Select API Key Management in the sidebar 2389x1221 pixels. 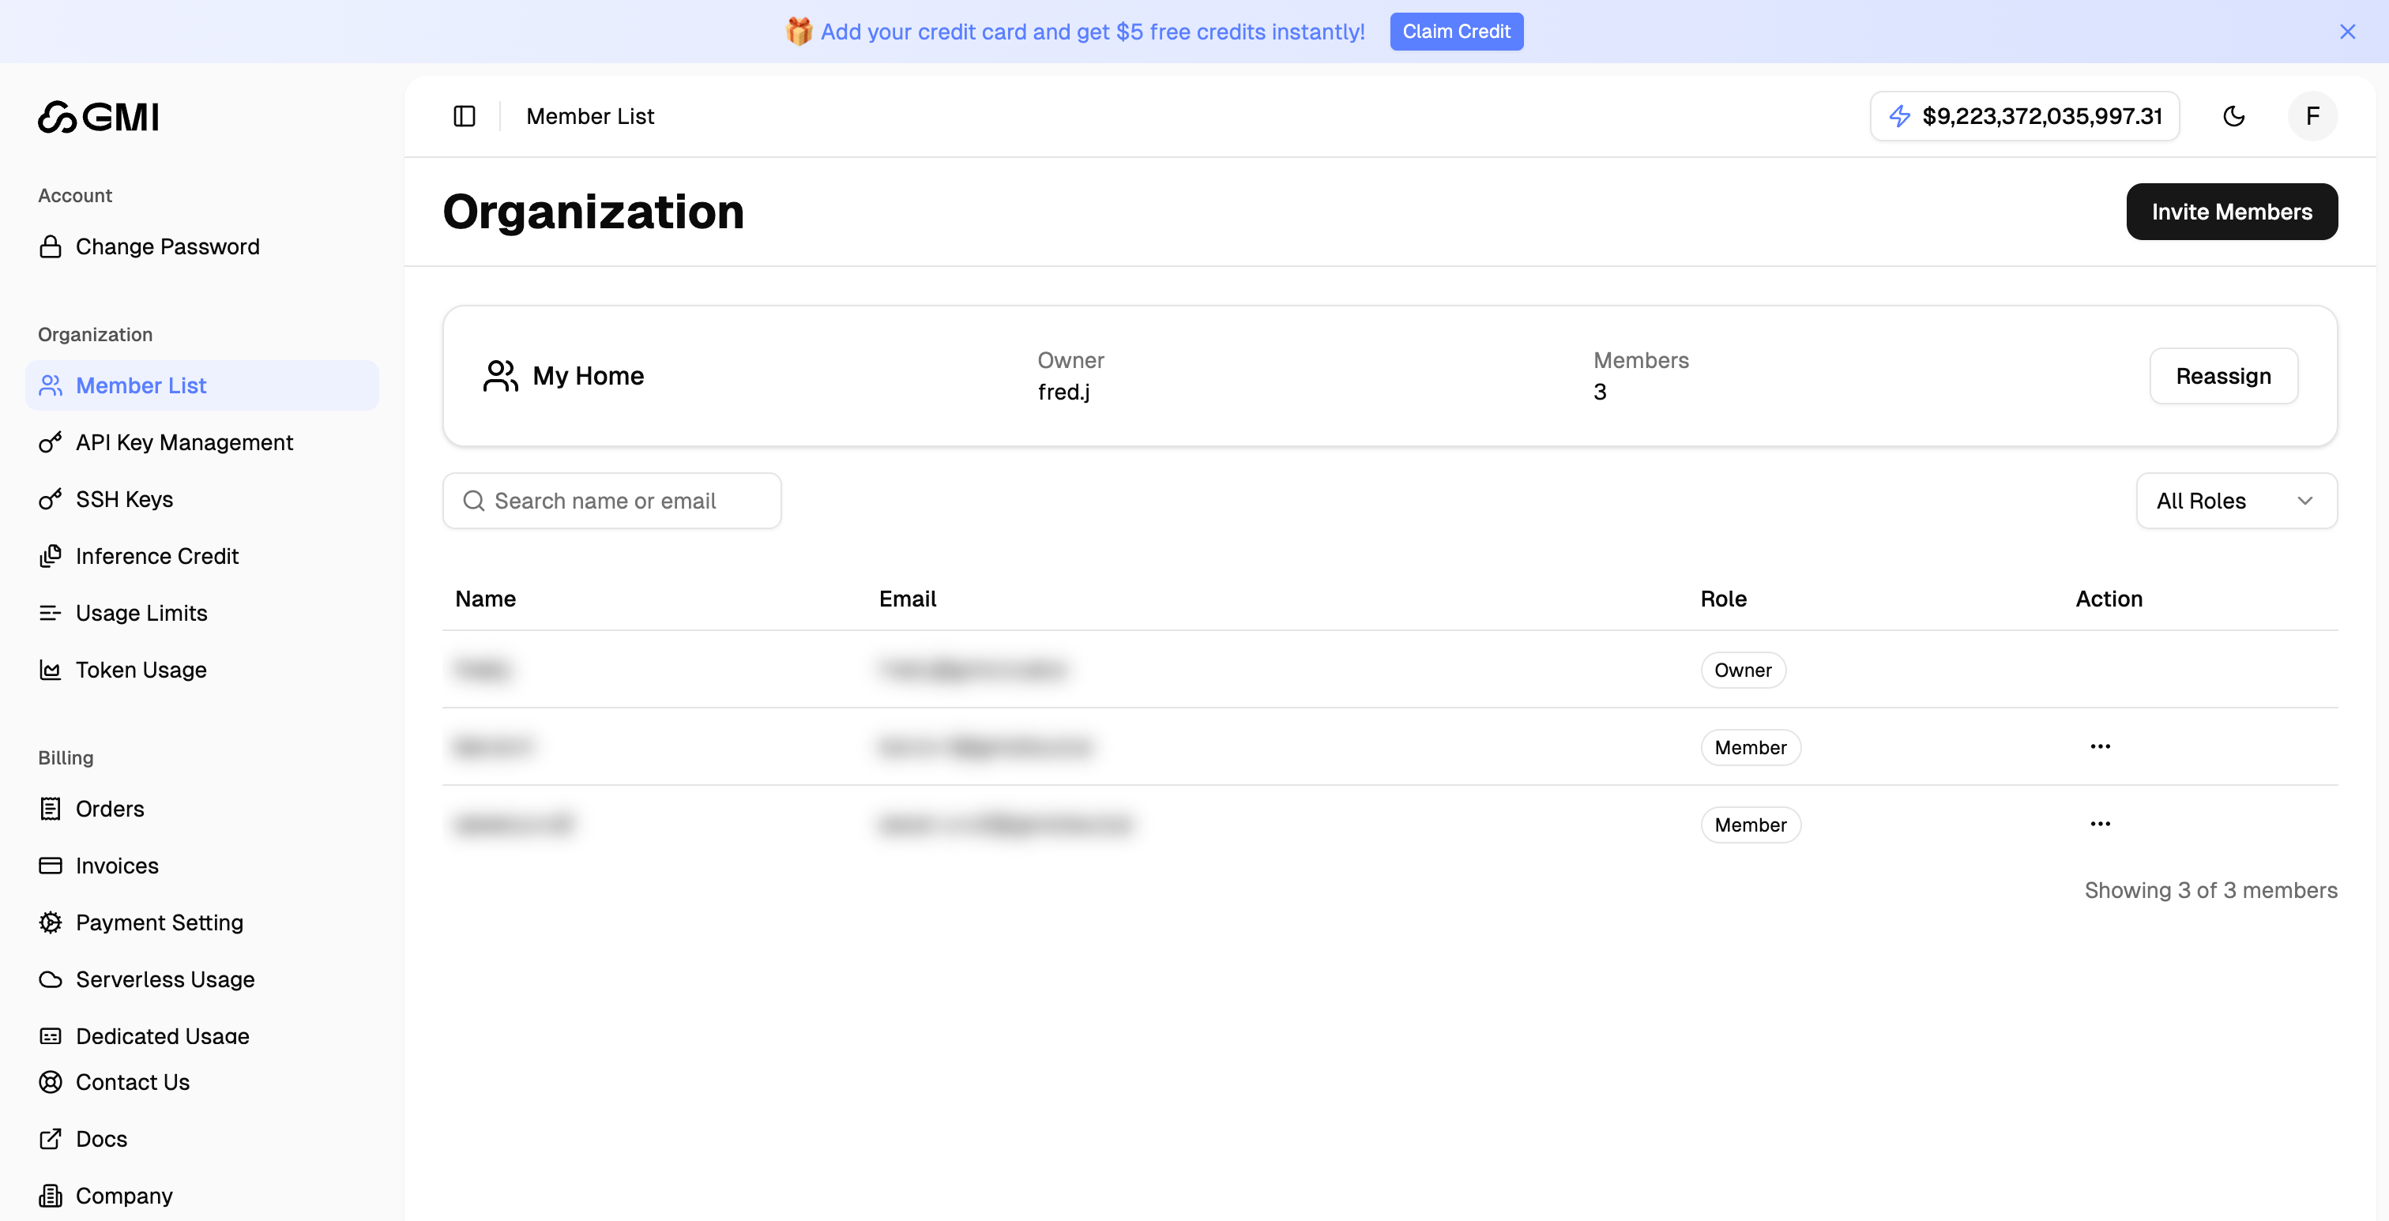point(183,442)
